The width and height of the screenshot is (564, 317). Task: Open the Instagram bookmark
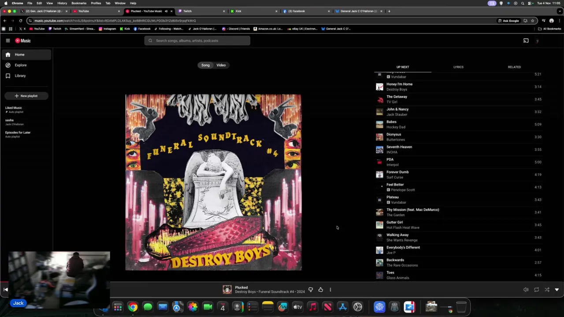(x=107, y=29)
